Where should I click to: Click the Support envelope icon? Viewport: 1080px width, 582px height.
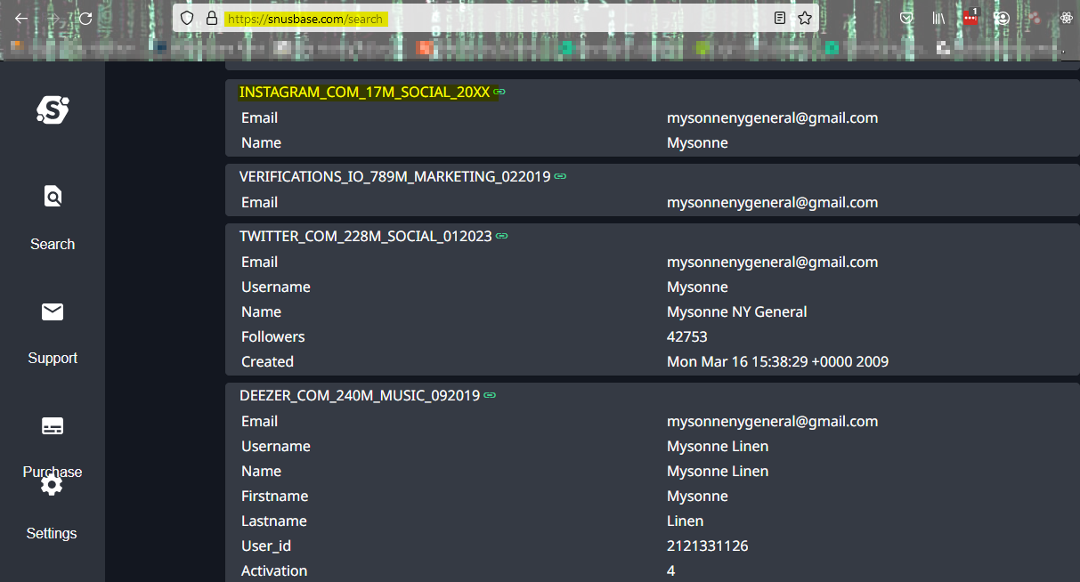coord(53,311)
